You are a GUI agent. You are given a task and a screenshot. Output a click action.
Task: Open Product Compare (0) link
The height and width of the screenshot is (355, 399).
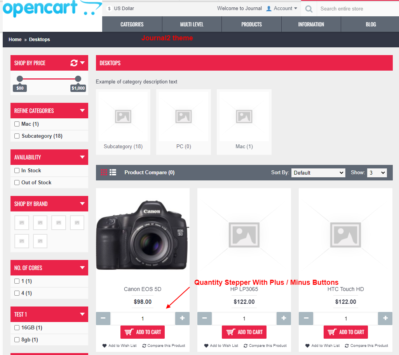(x=149, y=172)
